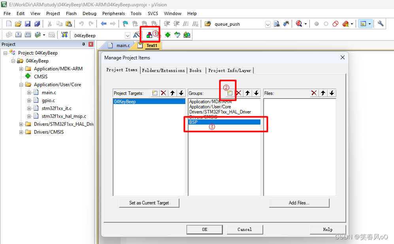
Task: Collapse the Application/User/Core tree folder
Action: pos(21,85)
